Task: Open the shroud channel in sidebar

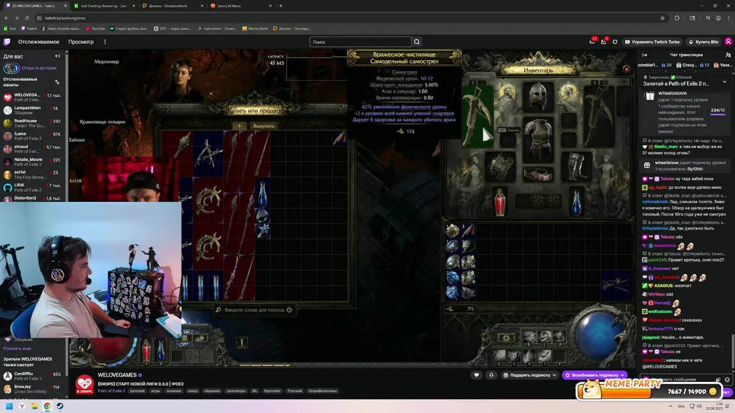Action: [x=33, y=149]
